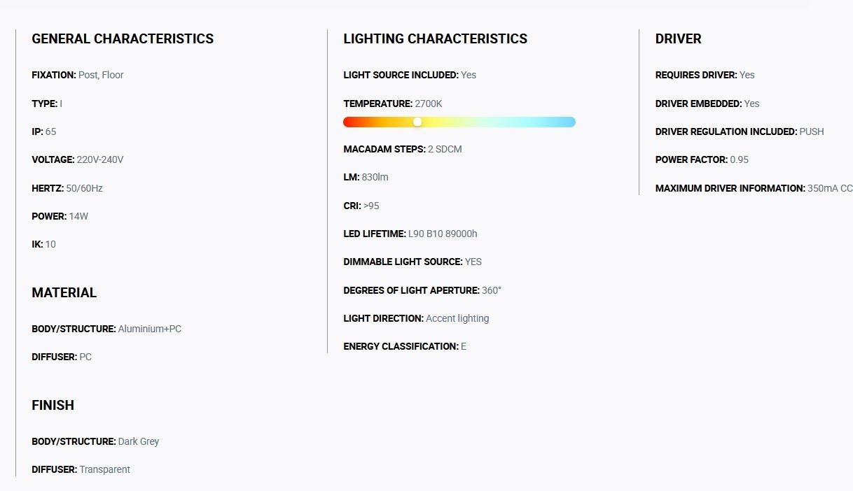Click the Power Factor 0.95 entry
The height and width of the screenshot is (491, 853).
click(x=702, y=159)
